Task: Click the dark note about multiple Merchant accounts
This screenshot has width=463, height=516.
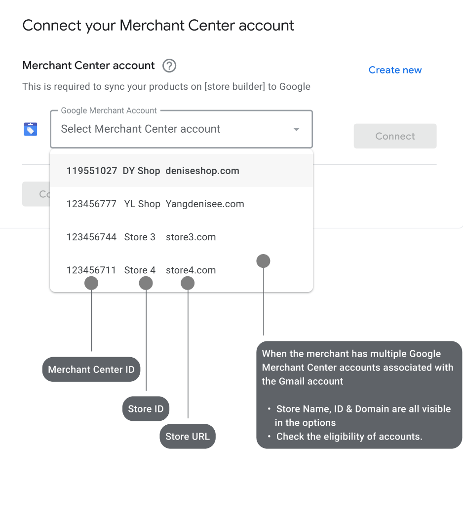Action: pos(359,395)
